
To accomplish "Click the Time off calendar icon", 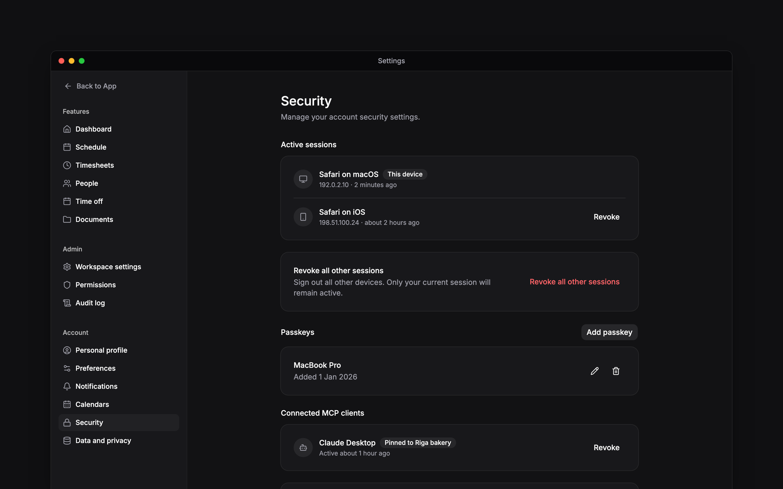I will (x=67, y=201).
